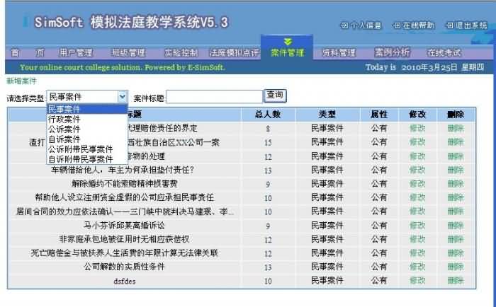Delete the 公司解散的实质性条件 case
496x307 pixels.
coord(456,267)
